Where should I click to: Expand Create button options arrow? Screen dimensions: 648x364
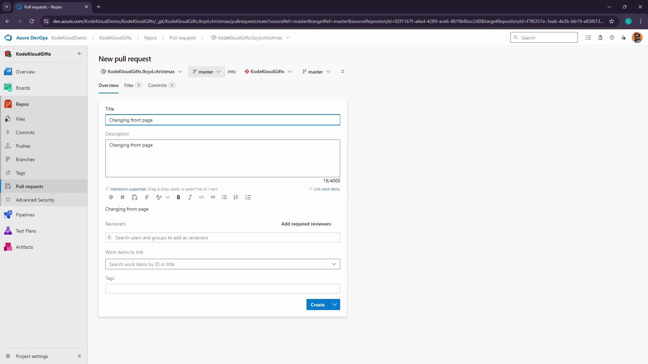click(335, 305)
